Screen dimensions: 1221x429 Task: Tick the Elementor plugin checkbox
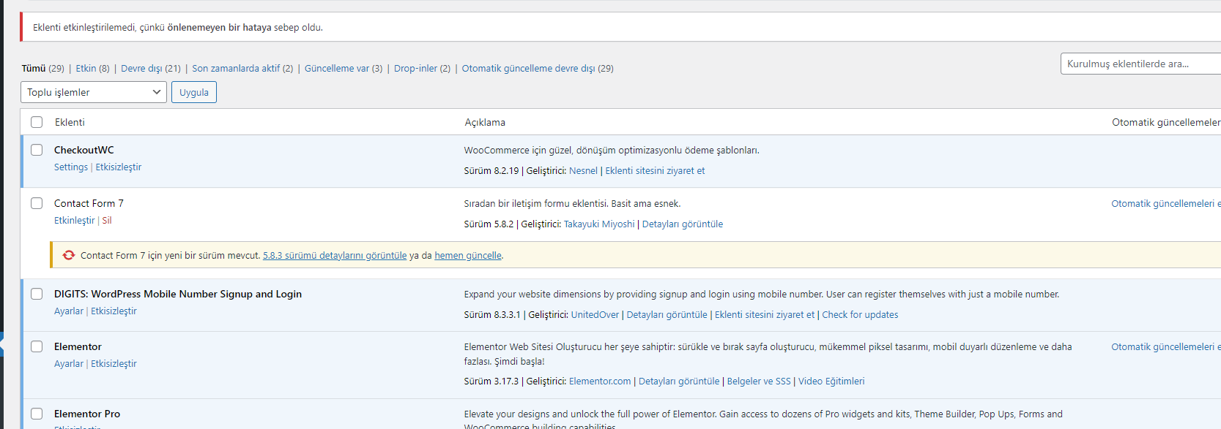tap(37, 346)
